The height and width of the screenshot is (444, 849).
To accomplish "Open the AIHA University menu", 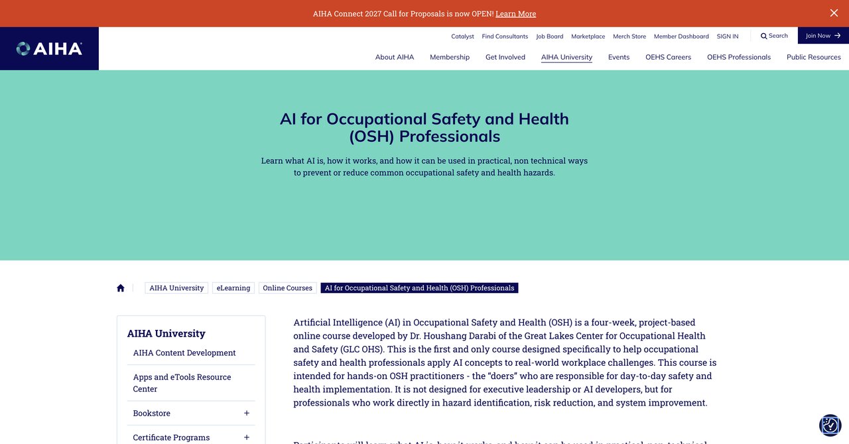I will click(x=566, y=57).
